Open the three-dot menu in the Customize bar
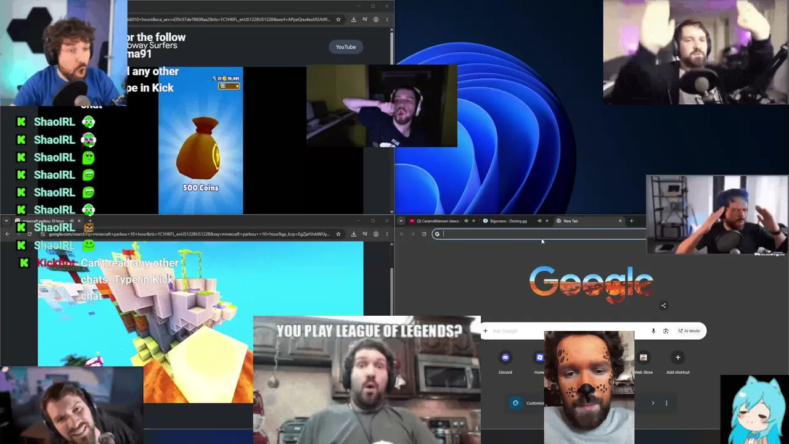 (x=666, y=403)
